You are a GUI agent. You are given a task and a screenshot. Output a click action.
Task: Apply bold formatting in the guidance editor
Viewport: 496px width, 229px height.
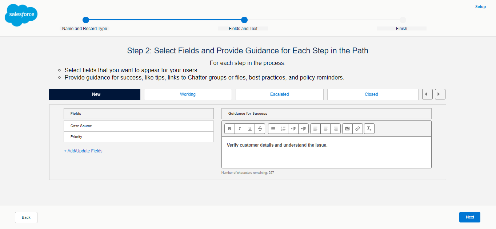pos(229,128)
